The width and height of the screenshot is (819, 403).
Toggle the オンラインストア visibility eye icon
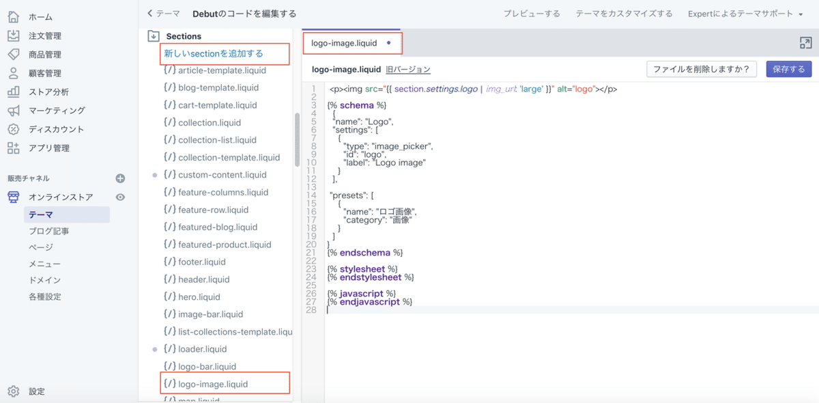pyautogui.click(x=121, y=197)
